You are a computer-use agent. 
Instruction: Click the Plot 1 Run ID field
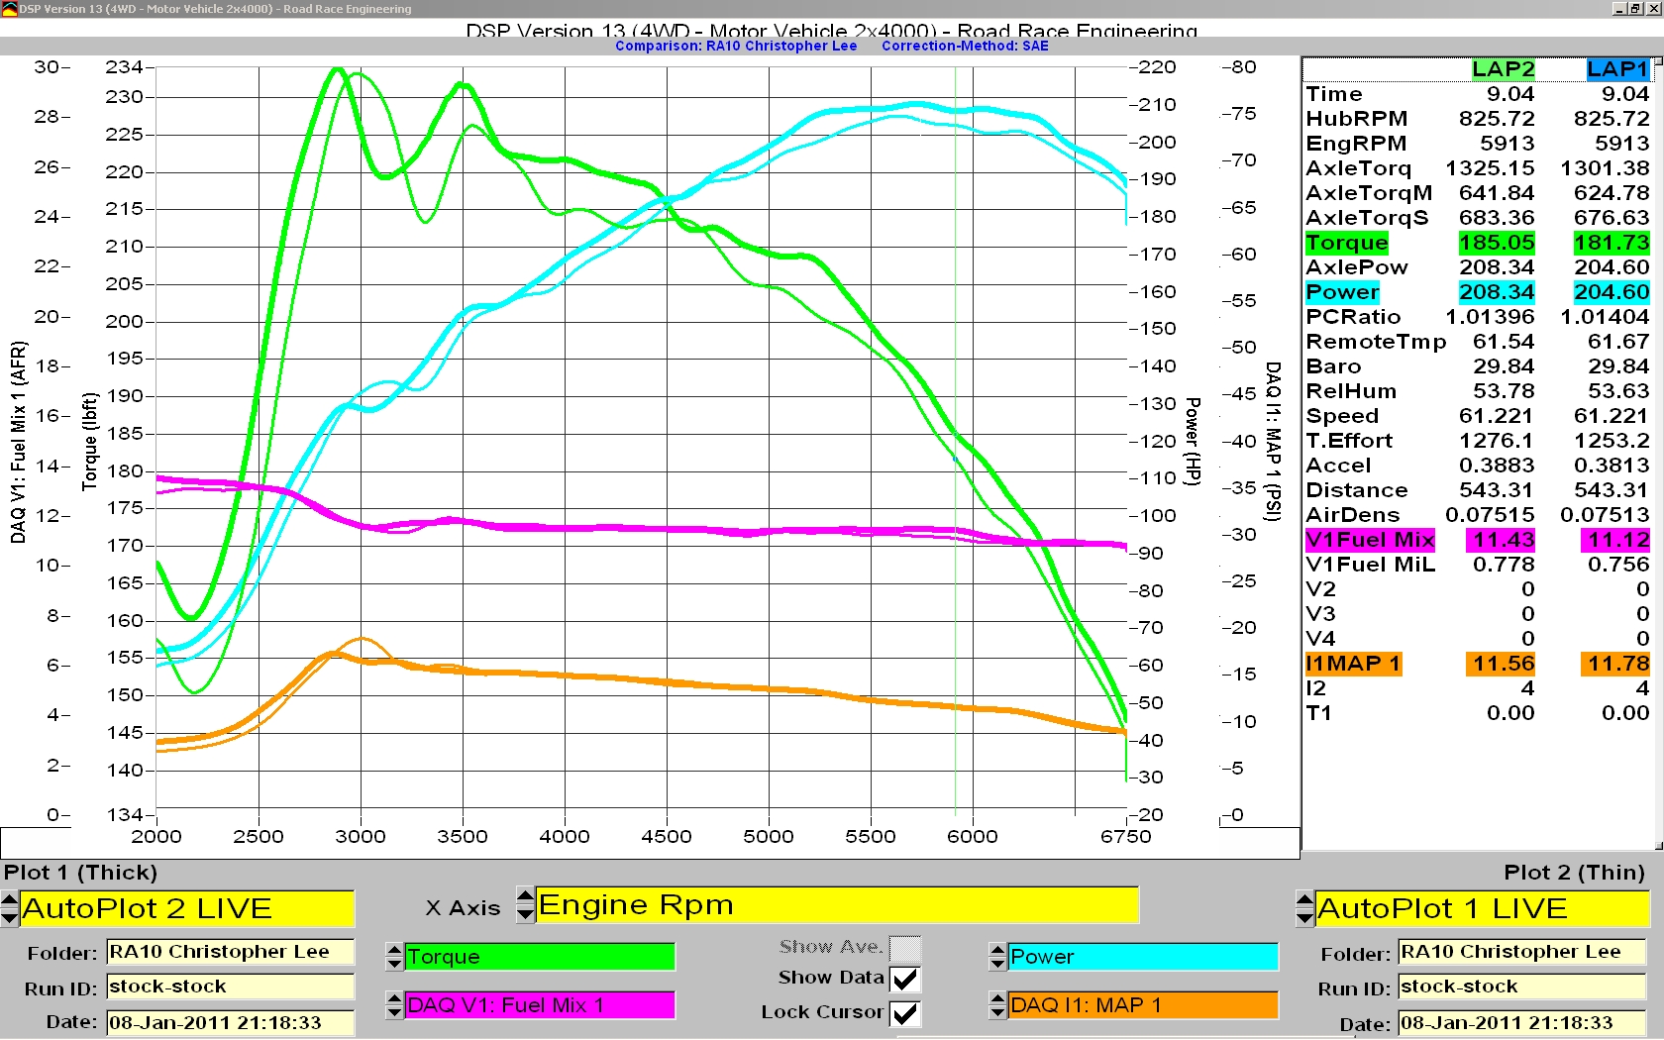[x=230, y=987]
